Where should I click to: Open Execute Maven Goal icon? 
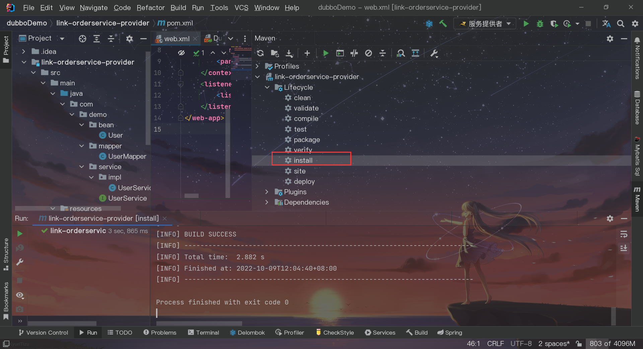click(x=340, y=53)
